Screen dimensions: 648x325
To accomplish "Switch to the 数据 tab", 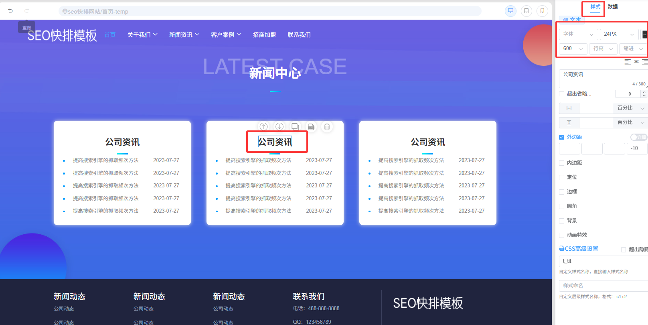I will 612,7.
